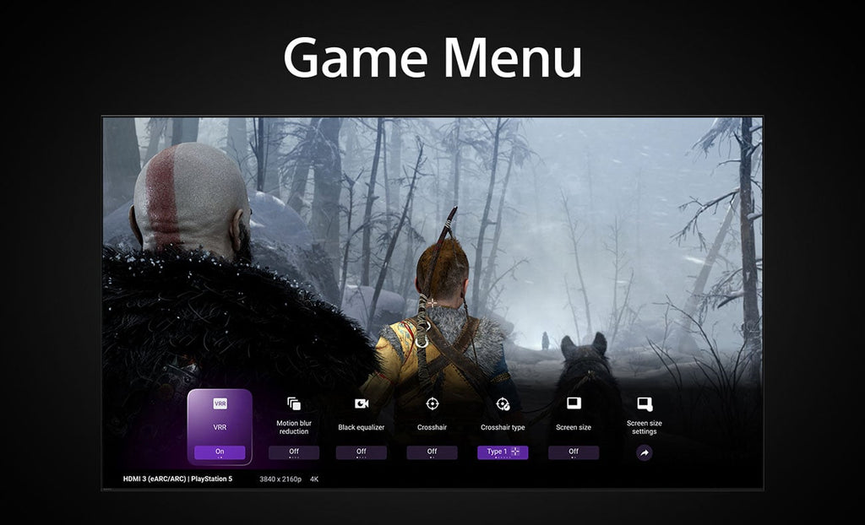This screenshot has width=865, height=525.
Task: Click the 4K indicator in status bar
Action: click(314, 479)
